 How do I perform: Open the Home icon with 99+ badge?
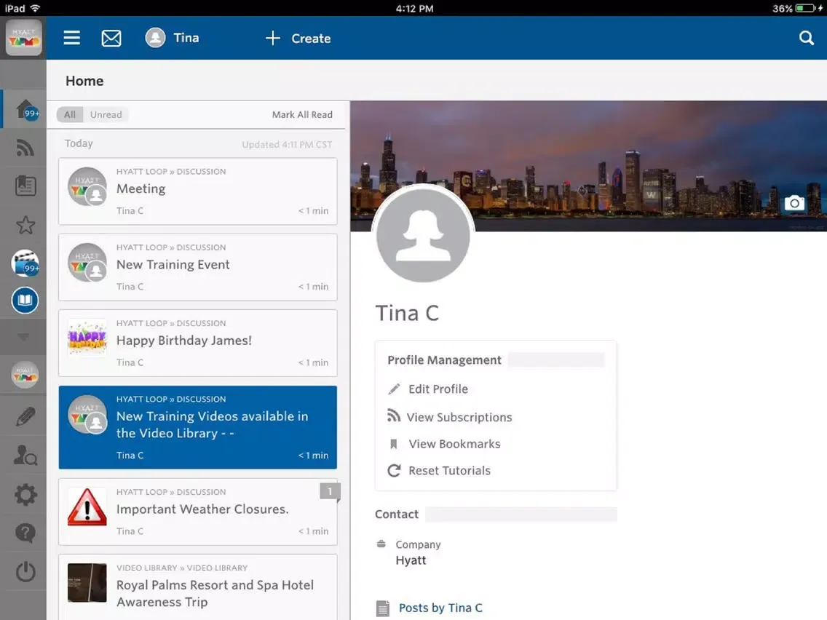pos(25,110)
